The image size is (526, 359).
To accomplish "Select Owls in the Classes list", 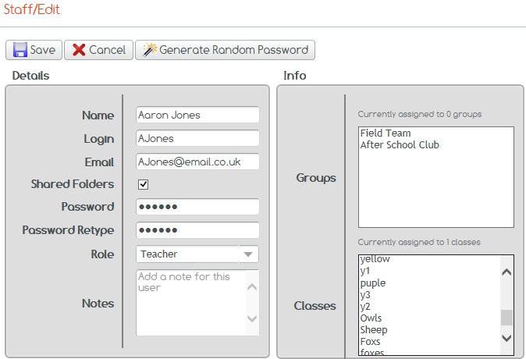I will tap(371, 318).
